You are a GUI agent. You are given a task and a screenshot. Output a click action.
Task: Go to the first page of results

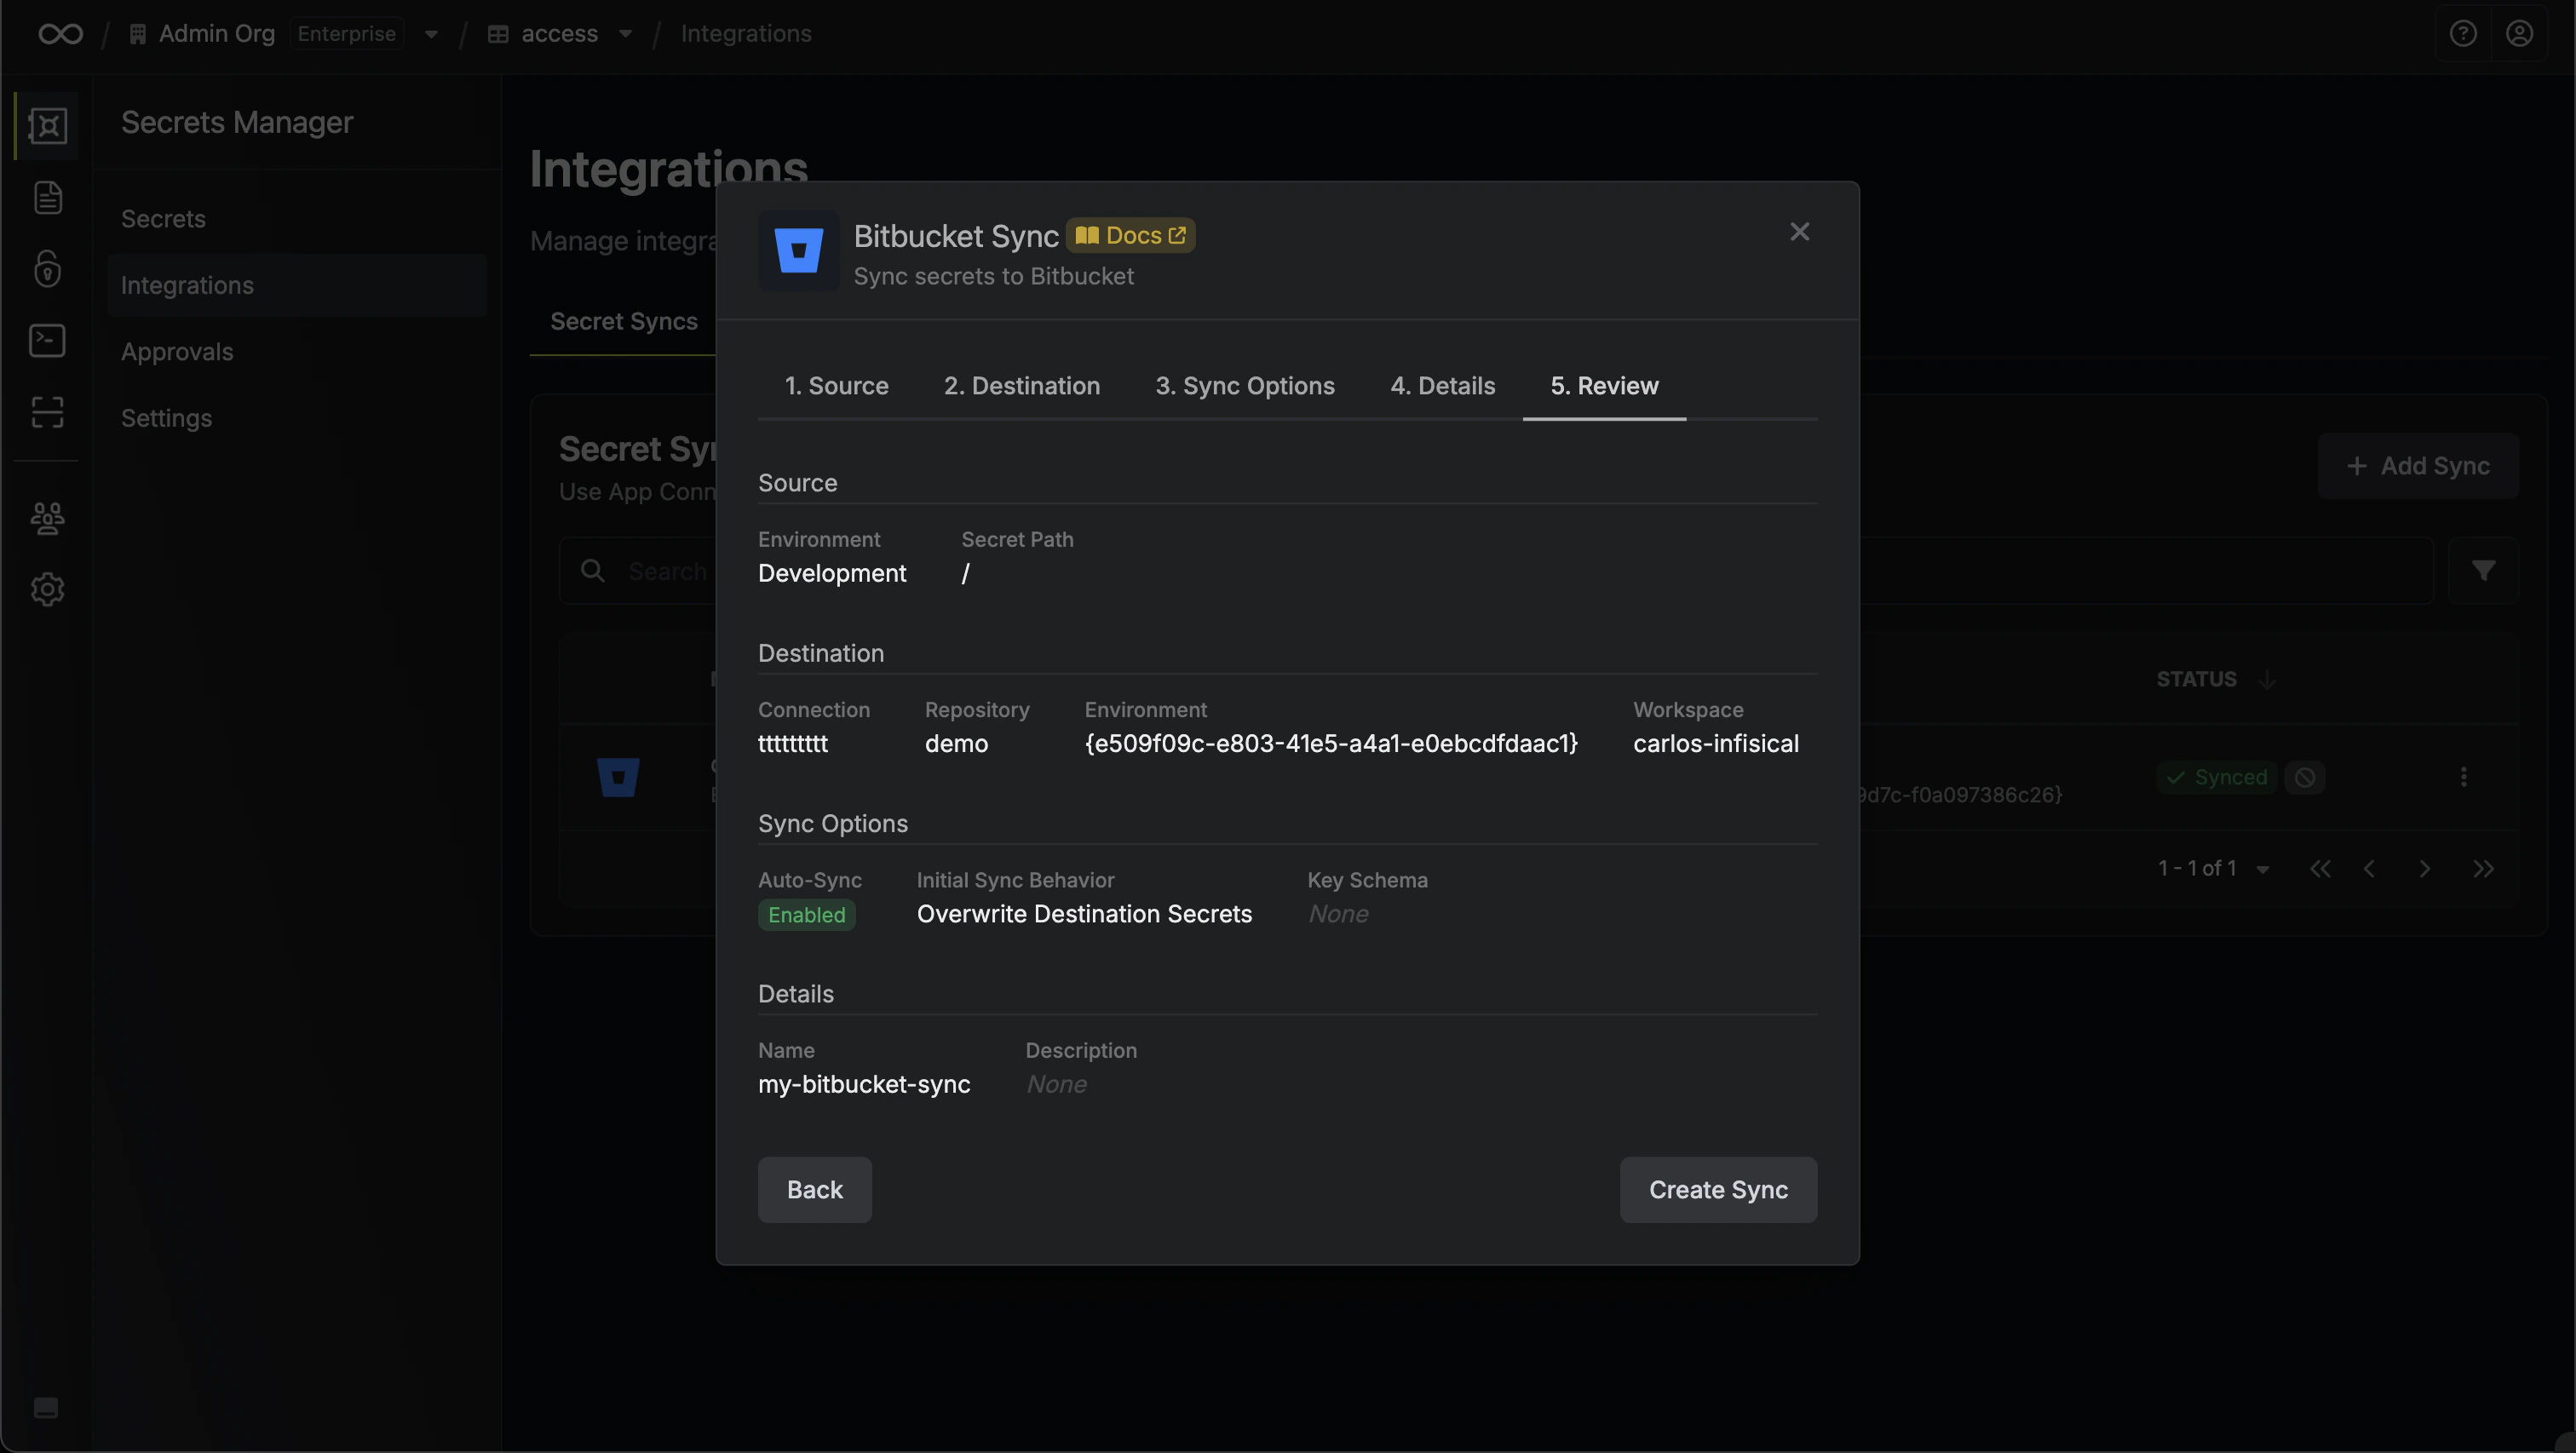pyautogui.click(x=2320, y=869)
